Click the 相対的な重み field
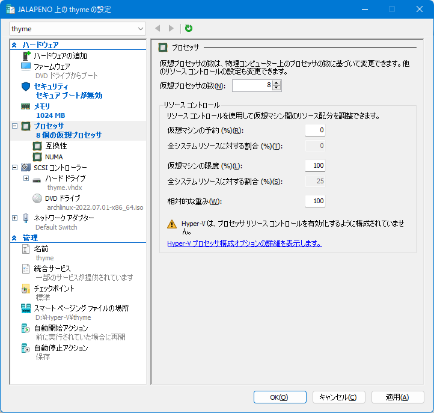 [x=315, y=201]
